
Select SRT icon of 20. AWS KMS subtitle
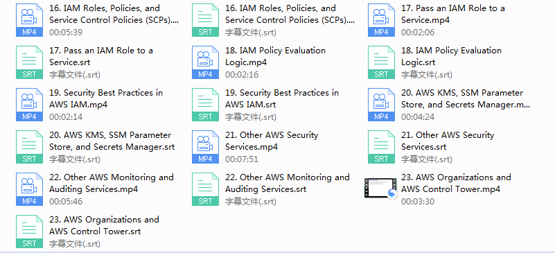29,147
